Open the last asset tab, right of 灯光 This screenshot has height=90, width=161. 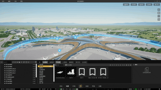pyautogui.click(x=84, y=62)
